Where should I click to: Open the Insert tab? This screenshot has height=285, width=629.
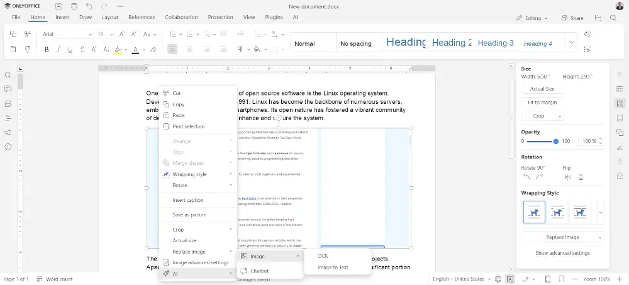[62, 18]
